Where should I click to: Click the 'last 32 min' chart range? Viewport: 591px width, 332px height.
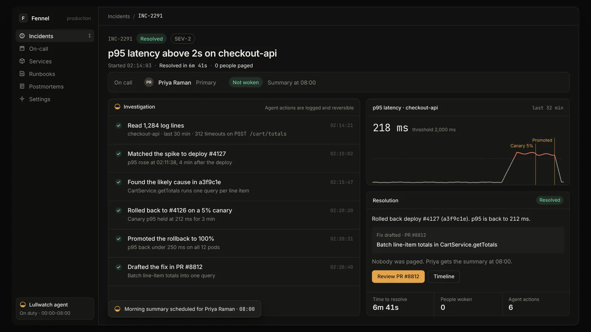[547, 108]
